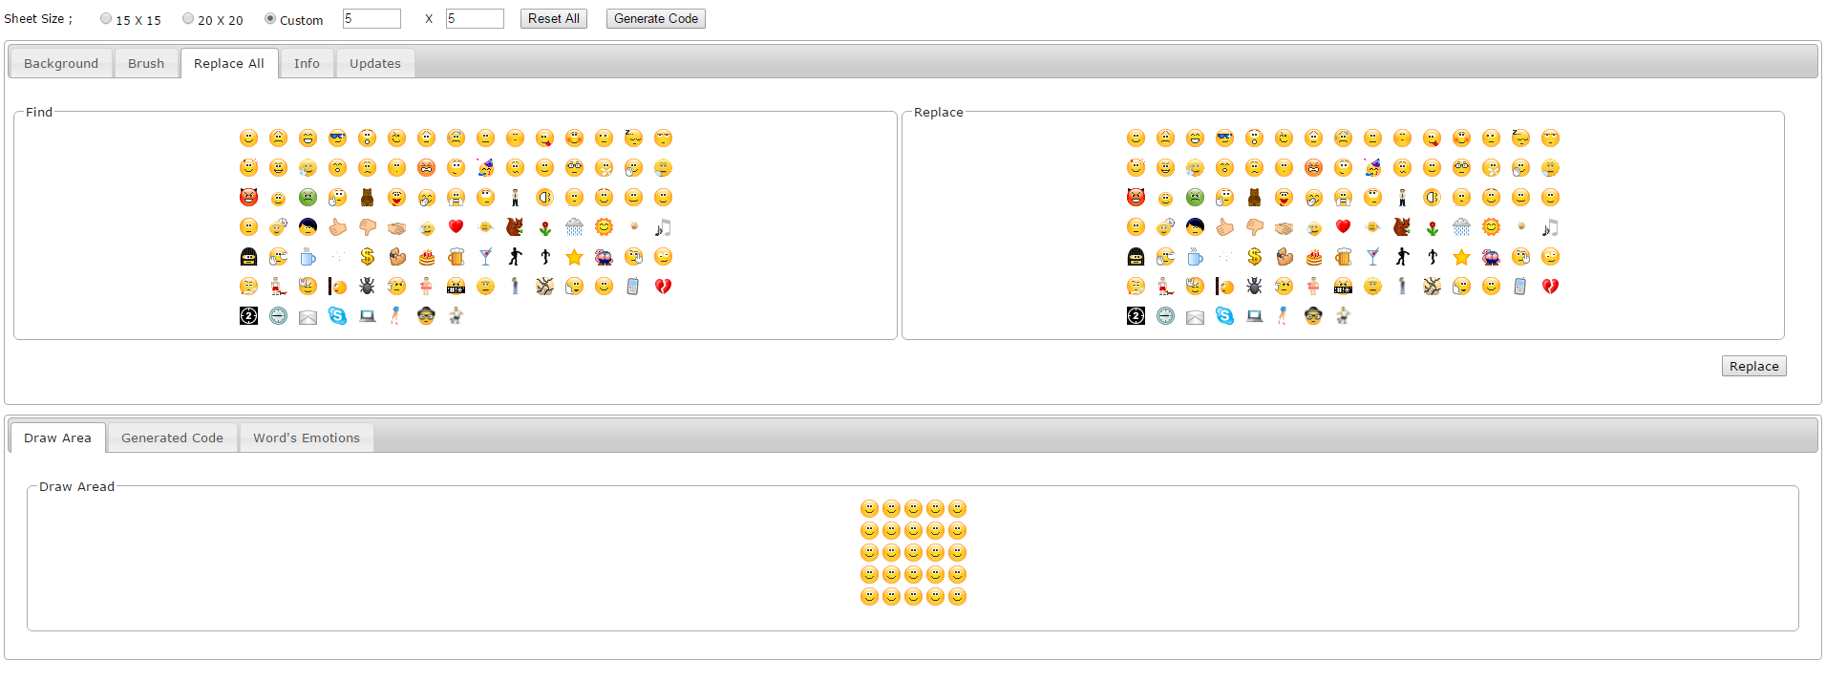This screenshot has height=683, width=1826.
Task: Pick the coffee cup emoticon in Find panel
Action: click(308, 257)
